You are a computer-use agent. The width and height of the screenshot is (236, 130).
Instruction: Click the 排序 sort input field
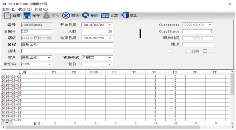point(198,44)
